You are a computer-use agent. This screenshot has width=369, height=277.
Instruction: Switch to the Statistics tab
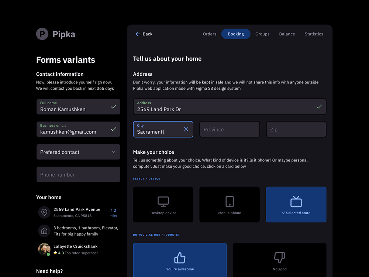click(314, 34)
